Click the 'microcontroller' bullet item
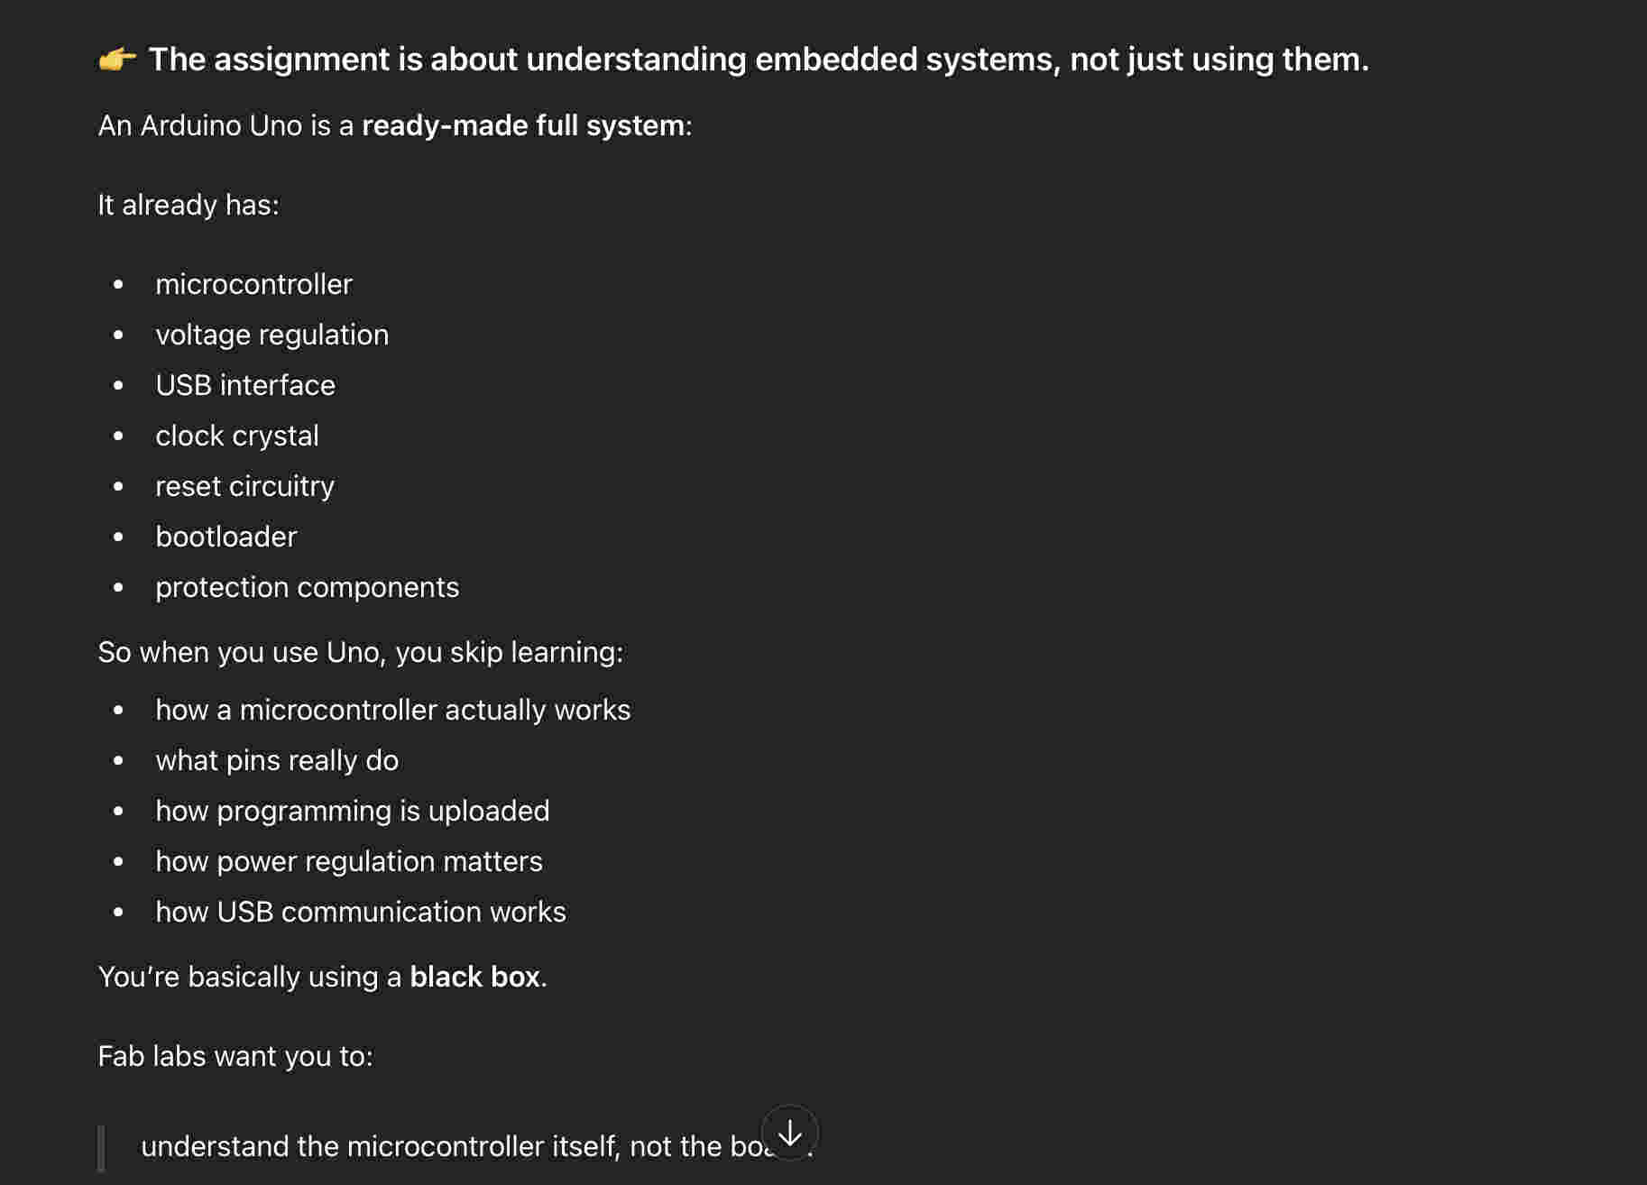This screenshot has width=1647, height=1185. pyautogui.click(x=253, y=284)
